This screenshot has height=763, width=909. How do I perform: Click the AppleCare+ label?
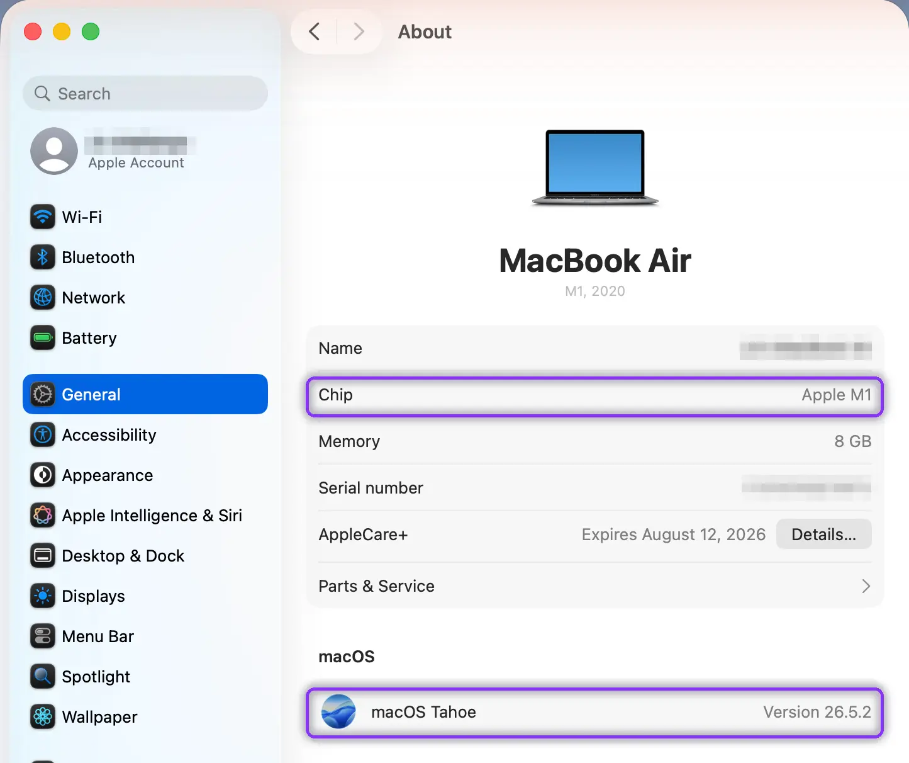click(363, 534)
